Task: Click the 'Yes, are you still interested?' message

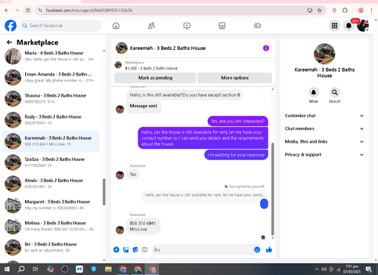Action: coord(237,121)
